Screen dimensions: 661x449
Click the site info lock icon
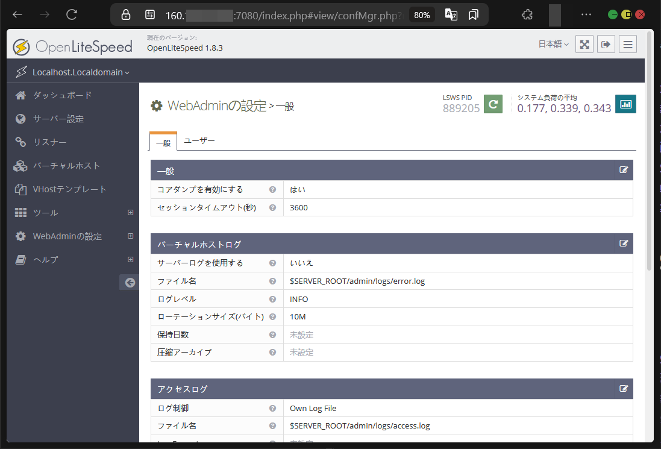[x=125, y=14]
